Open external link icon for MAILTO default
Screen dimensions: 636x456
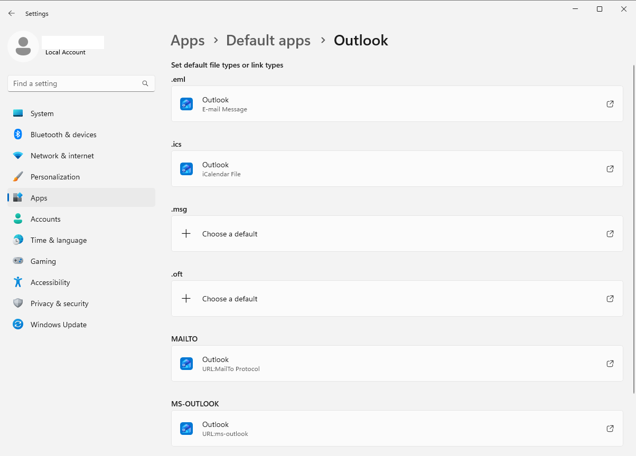tap(610, 364)
